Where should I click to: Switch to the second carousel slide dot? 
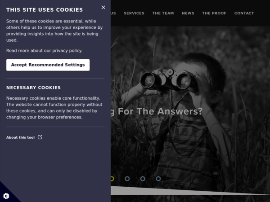pos(127,179)
